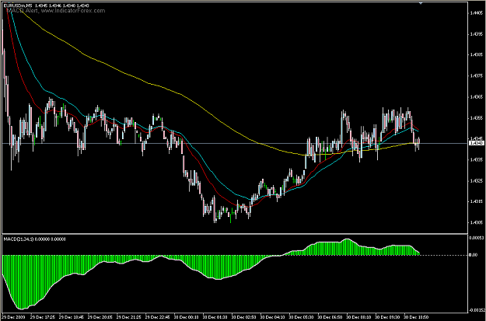Viewport: 486px width, 321px height.
Task: Click the current price tag on price axis
Action: (477, 143)
